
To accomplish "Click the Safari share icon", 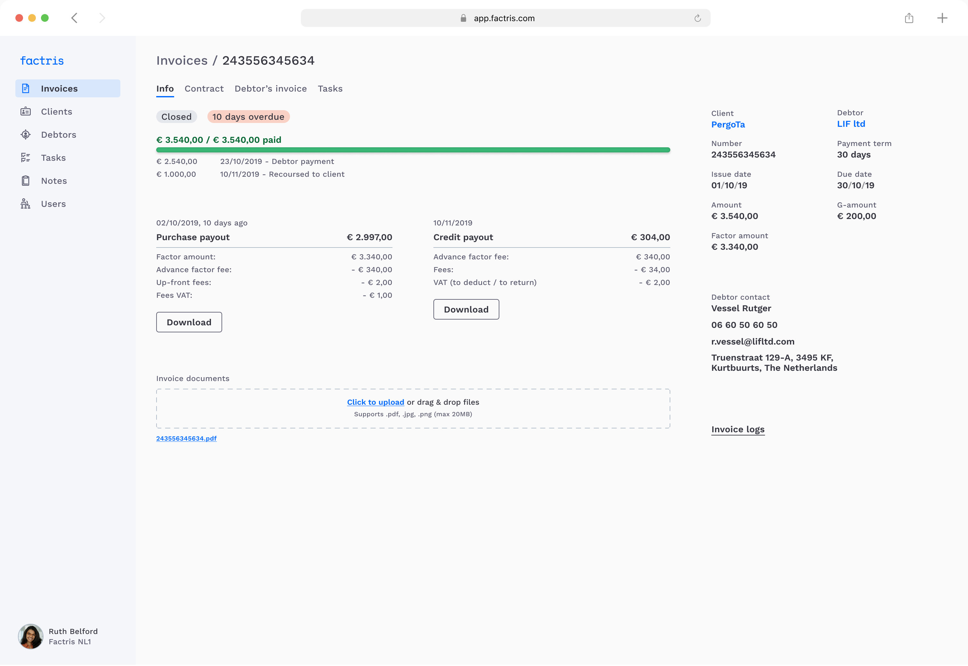I will pyautogui.click(x=909, y=18).
